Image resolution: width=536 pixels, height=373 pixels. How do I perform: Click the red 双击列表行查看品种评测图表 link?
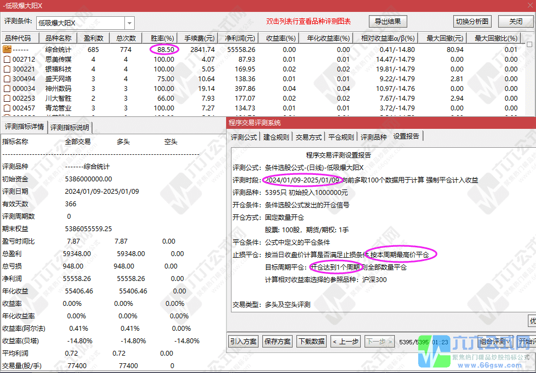(x=309, y=21)
